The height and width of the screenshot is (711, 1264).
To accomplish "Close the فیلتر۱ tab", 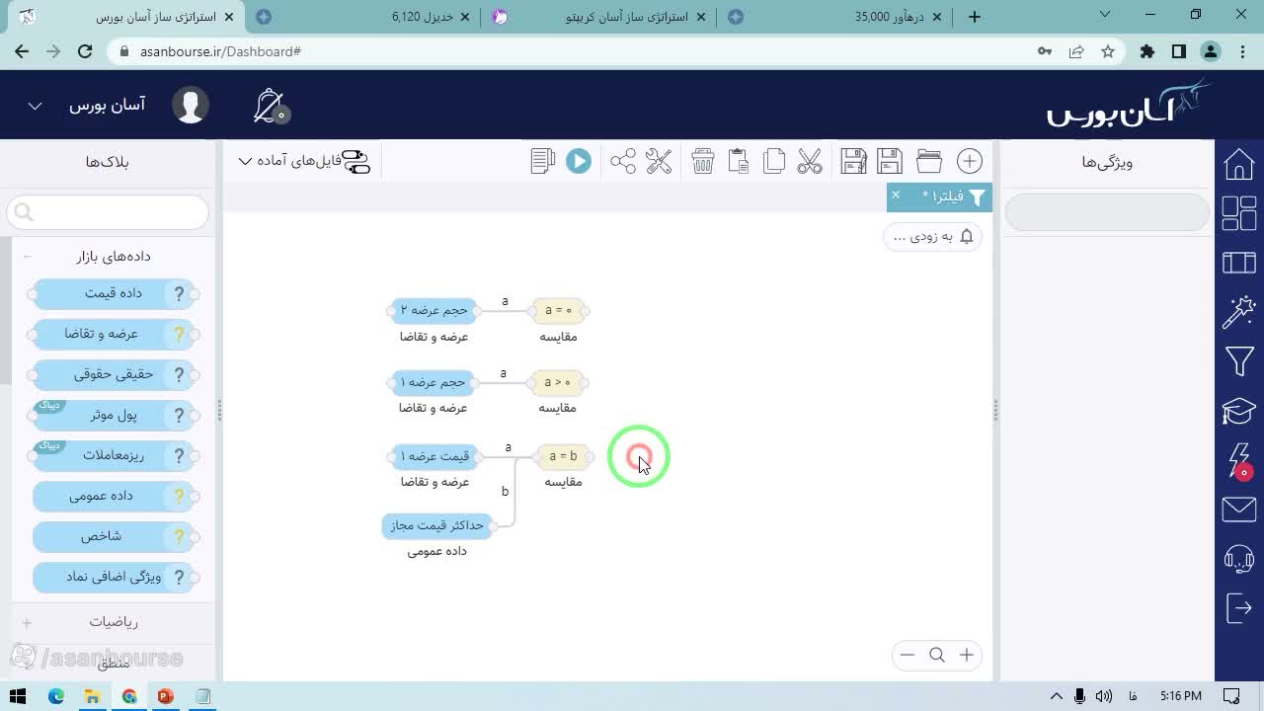I will click(896, 196).
